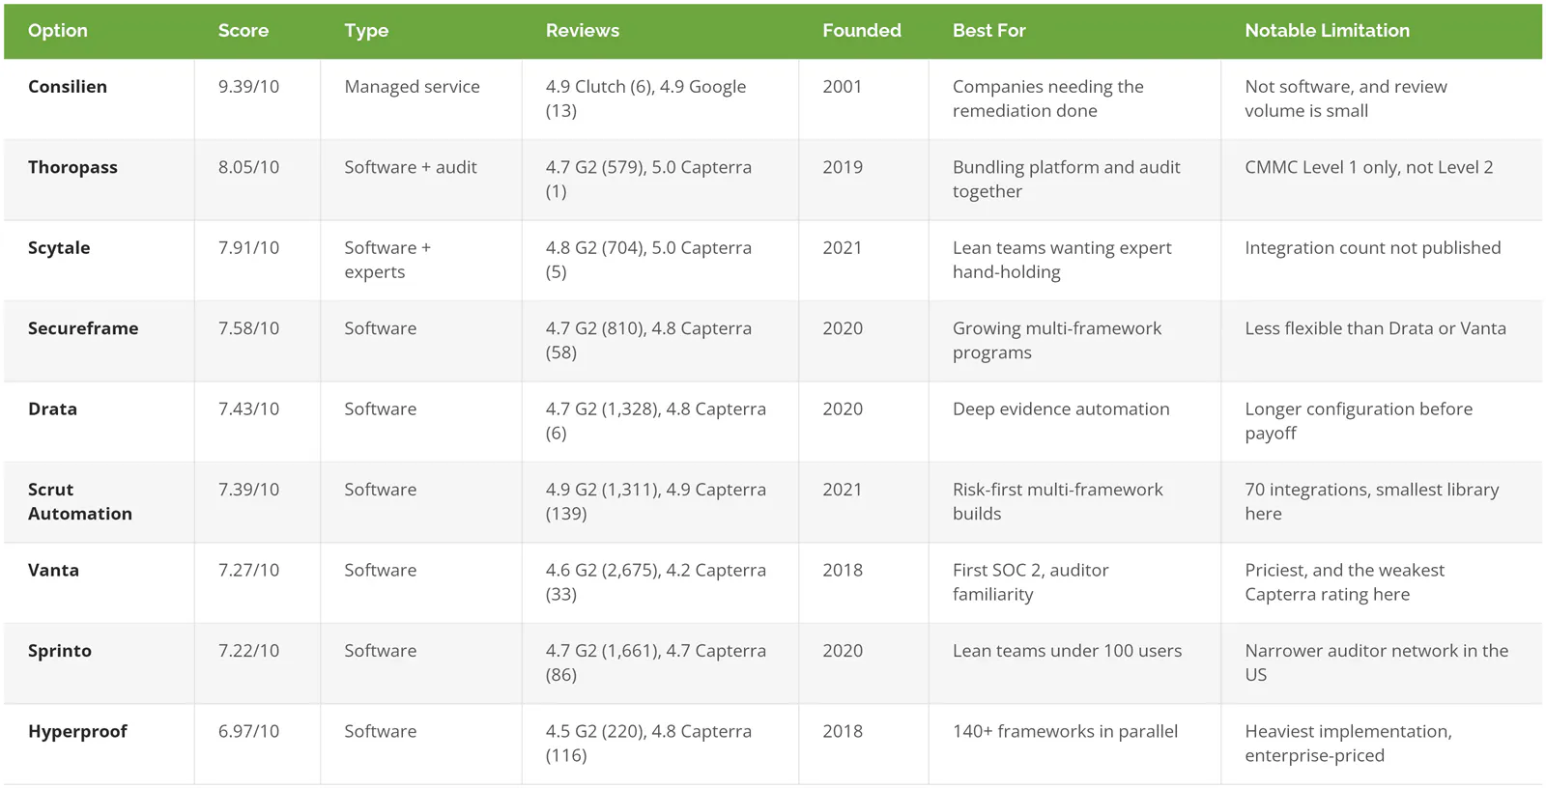The width and height of the screenshot is (1546, 788).
Task: Click the 7.39/10 score cell
Action: coord(248,490)
